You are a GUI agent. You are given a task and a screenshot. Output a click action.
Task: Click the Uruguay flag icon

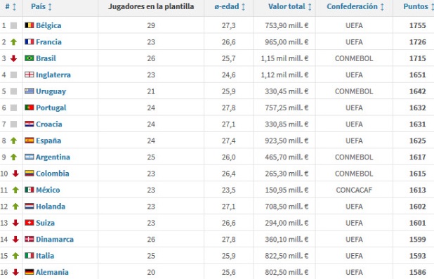[29, 91]
